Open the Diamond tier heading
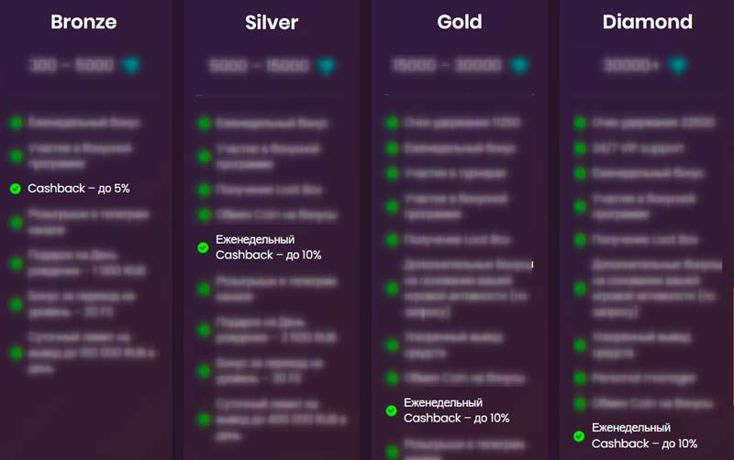 pyautogui.click(x=648, y=21)
